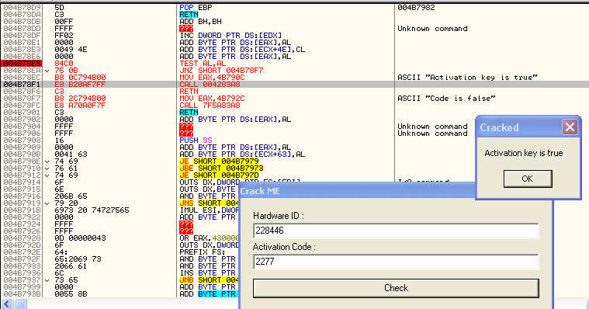Image resolution: width=589 pixels, height=309 pixels.
Task: Close the Cracked message box
Action: coord(570,127)
